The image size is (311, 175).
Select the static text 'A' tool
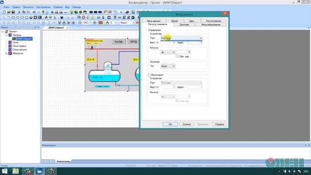[52, 12]
